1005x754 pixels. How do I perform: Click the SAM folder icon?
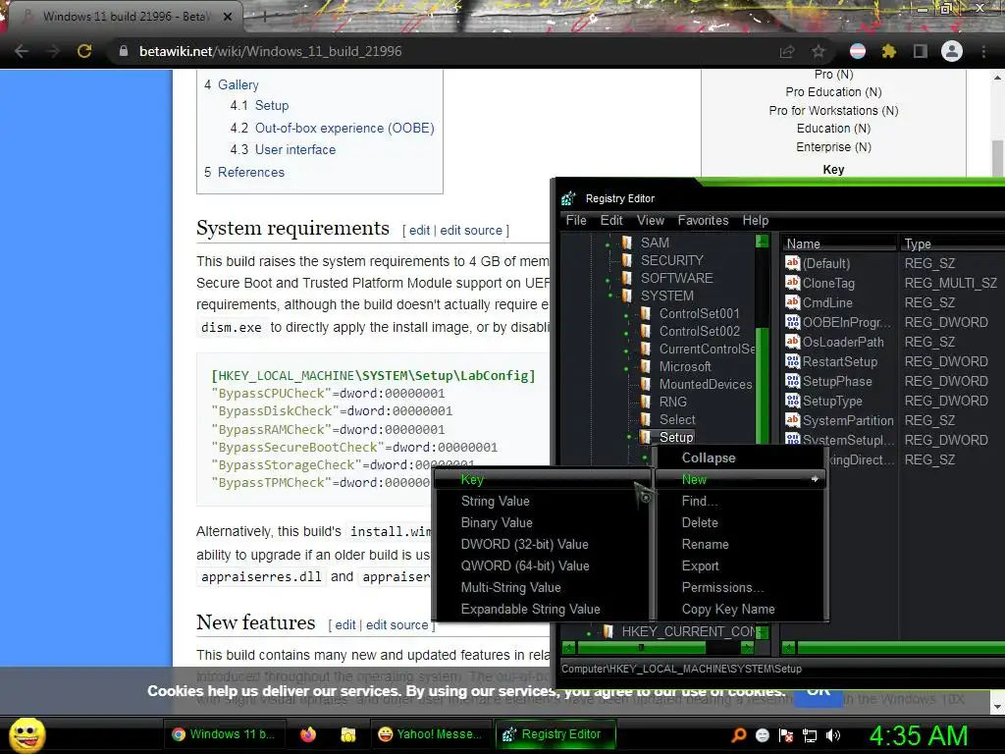pos(627,242)
